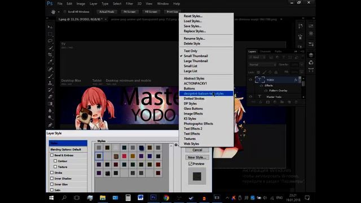The height and width of the screenshot is (203, 361).
Task: Open the Filter menu
Action: (129, 4)
